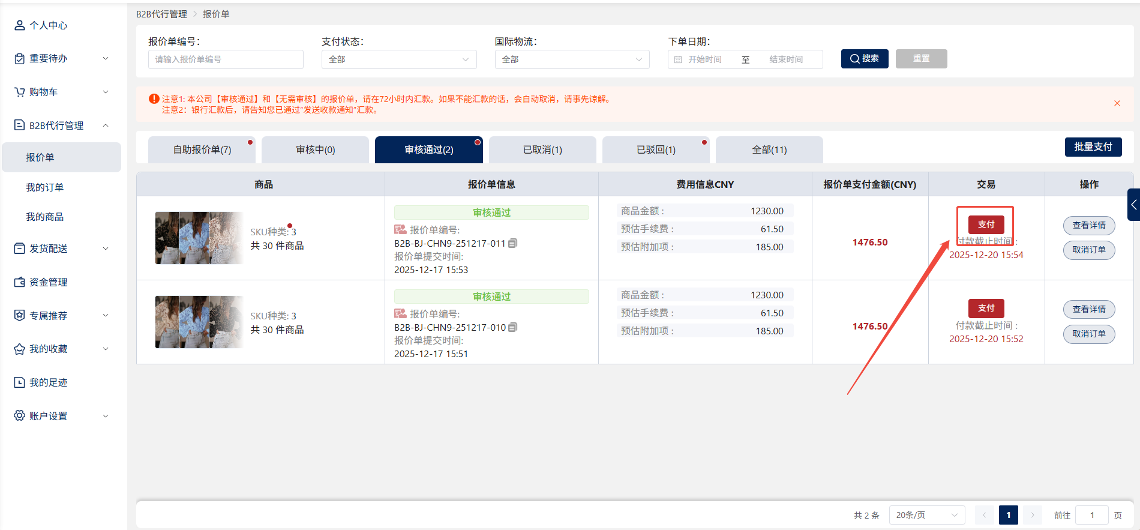The width and height of the screenshot is (1140, 530).
Task: Expand the 专属推荐 menu chevron
Action: click(x=106, y=315)
